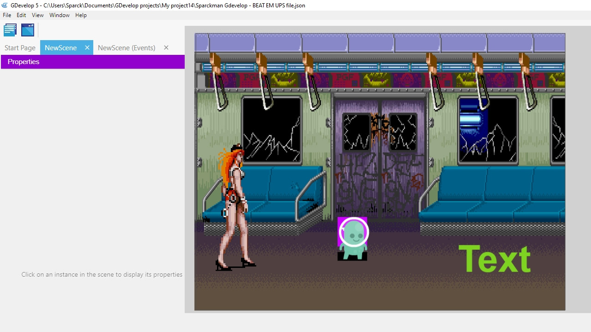Open the Edit menu

tap(21, 15)
